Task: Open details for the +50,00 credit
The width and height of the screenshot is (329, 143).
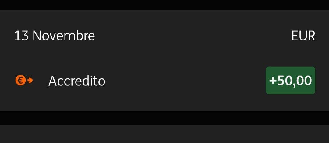Action: tap(290, 81)
